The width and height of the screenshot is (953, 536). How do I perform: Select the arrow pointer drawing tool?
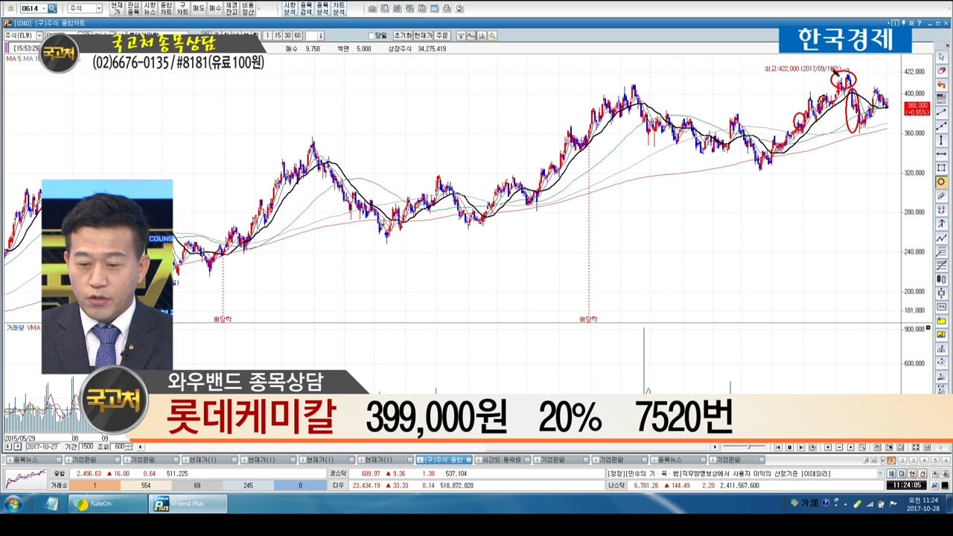(x=942, y=57)
